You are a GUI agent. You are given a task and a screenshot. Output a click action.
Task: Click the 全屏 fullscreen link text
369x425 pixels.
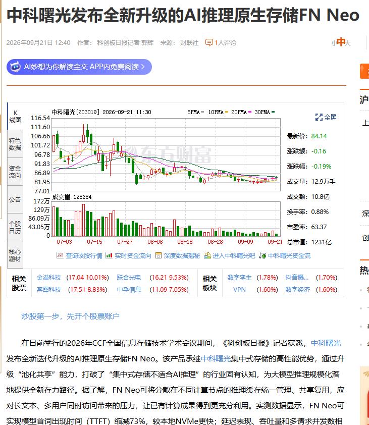coord(330,117)
